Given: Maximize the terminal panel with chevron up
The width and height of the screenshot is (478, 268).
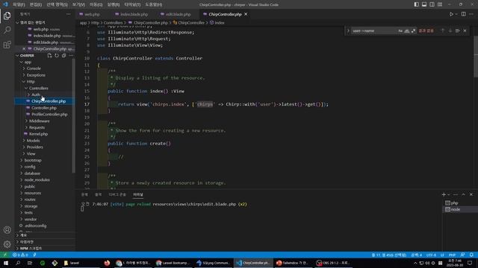Looking at the screenshot, I should pos(463,194).
